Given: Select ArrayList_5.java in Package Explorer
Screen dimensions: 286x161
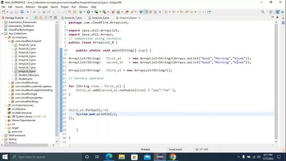Looking at the screenshot, I should 27,60.
